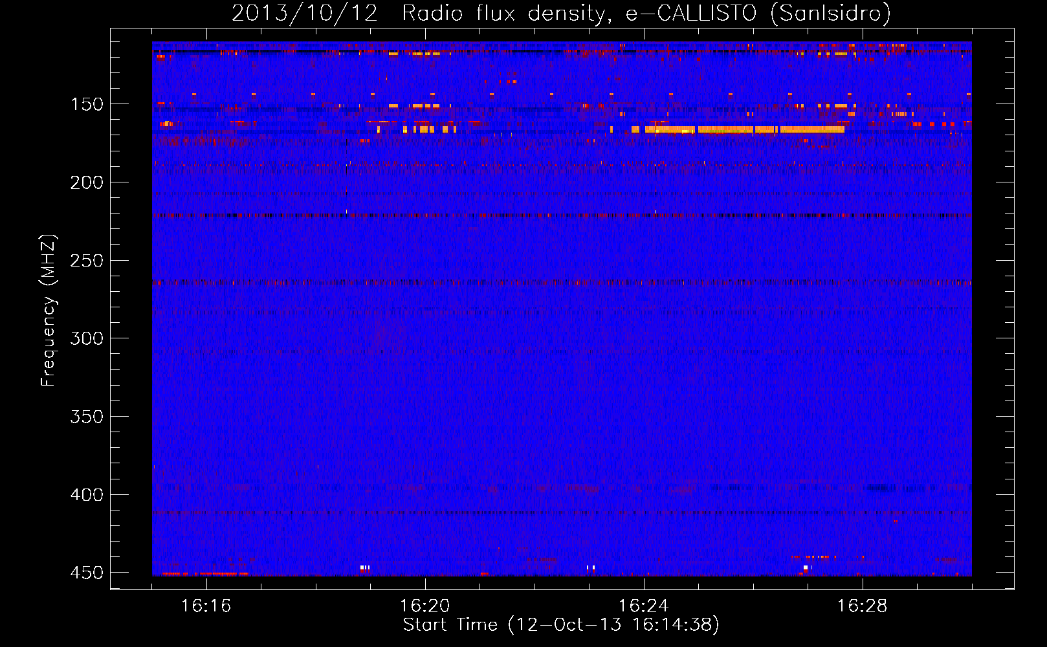This screenshot has height=647, width=1047.
Task: Click the plot title mentioning e-CALLISTO (SanIsidro)
Action: click(561, 13)
